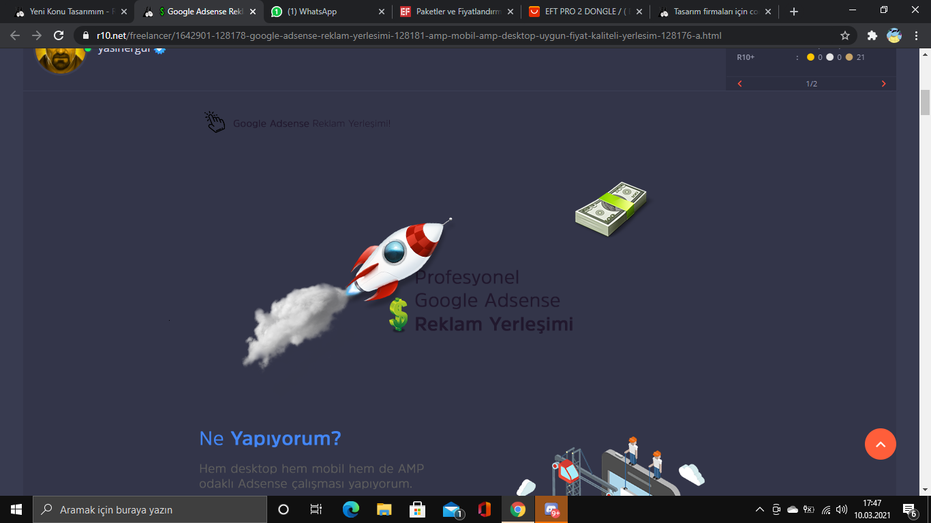Screen dimensions: 931x523
Task: Reload the current page
Action: 59,35
